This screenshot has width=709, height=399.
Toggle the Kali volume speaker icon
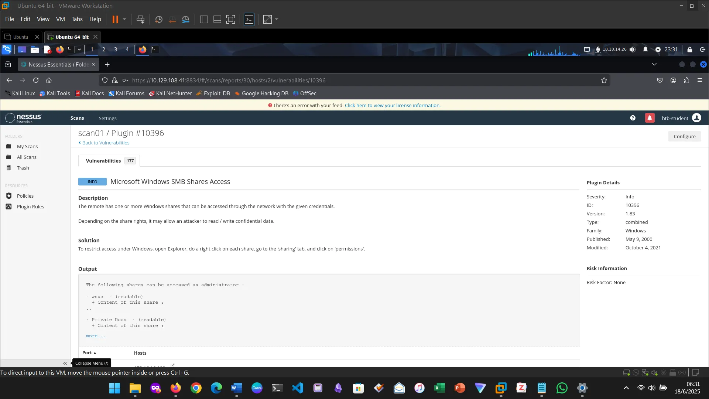[x=633, y=50]
